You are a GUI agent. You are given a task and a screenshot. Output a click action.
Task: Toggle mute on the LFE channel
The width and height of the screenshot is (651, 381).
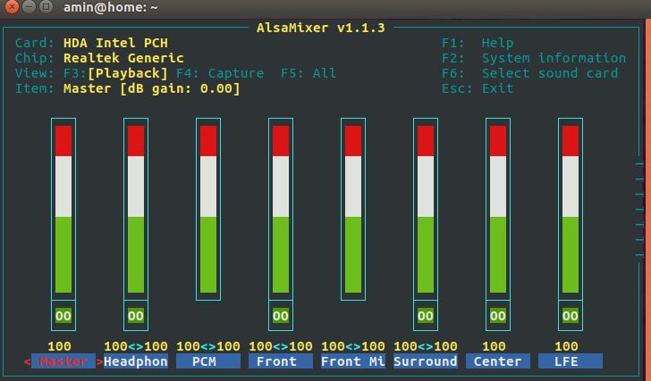(571, 316)
